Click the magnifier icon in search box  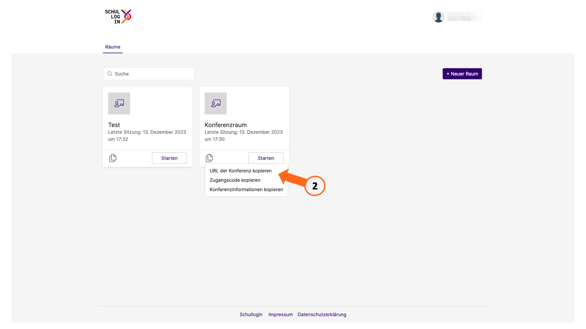(x=110, y=74)
